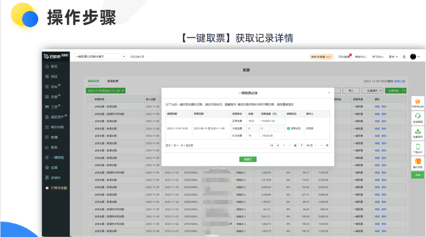Open the 发票 invoice sidebar item
Viewport: 426px width, 237px height.
coord(52,97)
